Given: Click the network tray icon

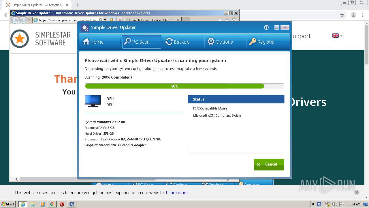Looking at the screenshot, I should pos(327,204).
